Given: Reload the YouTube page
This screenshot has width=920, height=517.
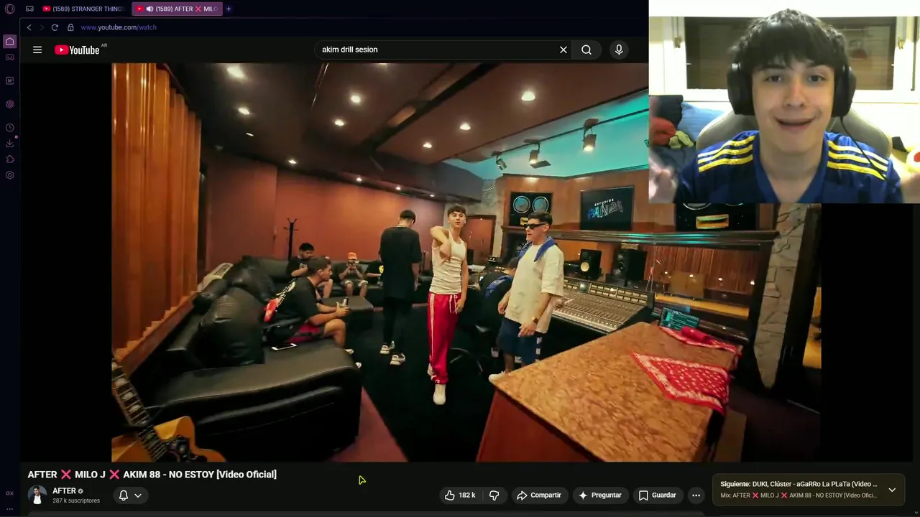Looking at the screenshot, I should click(x=55, y=27).
